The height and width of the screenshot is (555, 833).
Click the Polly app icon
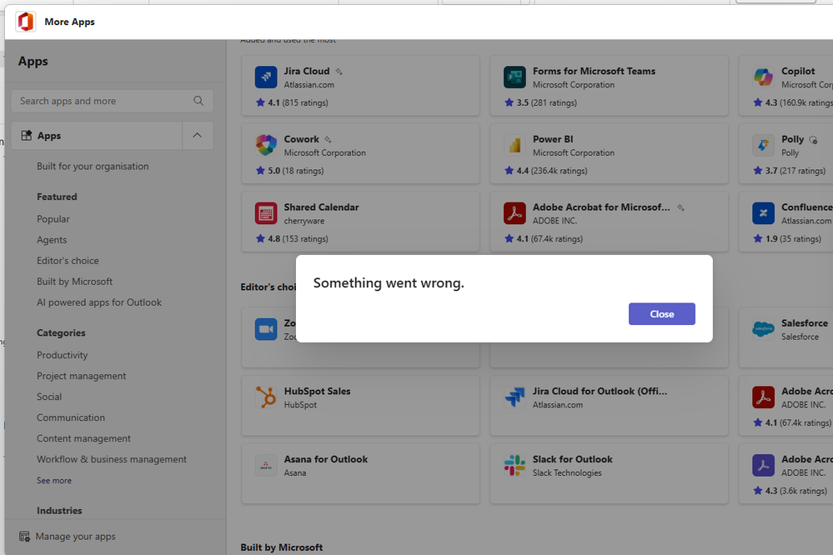764,145
